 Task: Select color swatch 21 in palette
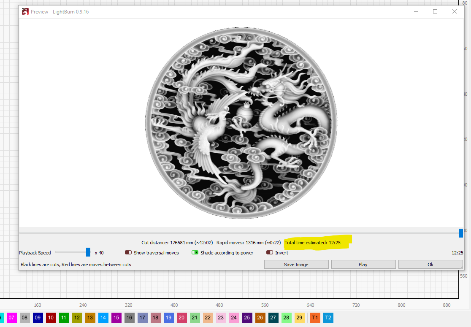[x=195, y=318]
